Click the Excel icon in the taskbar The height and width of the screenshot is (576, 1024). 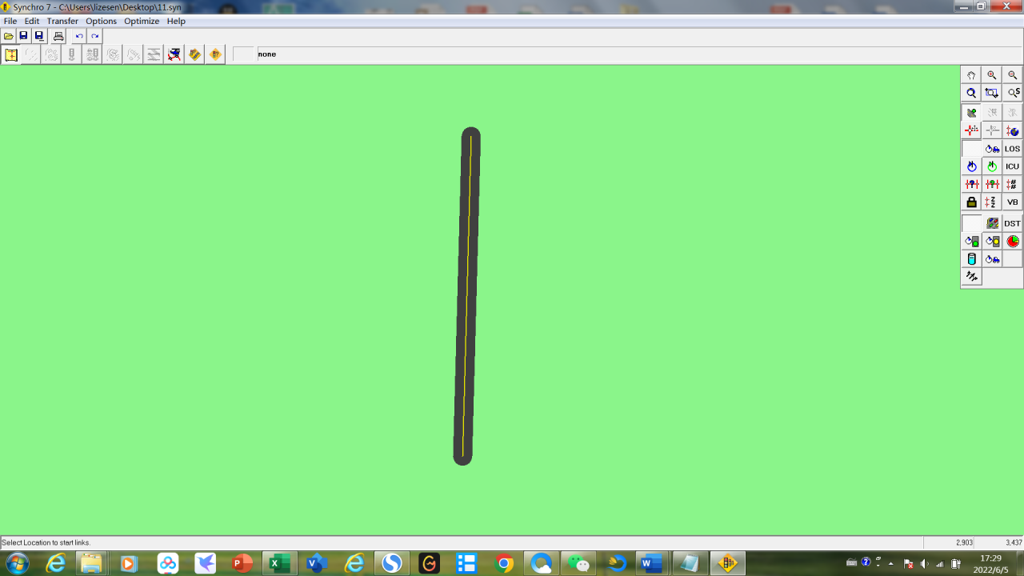[x=278, y=563]
